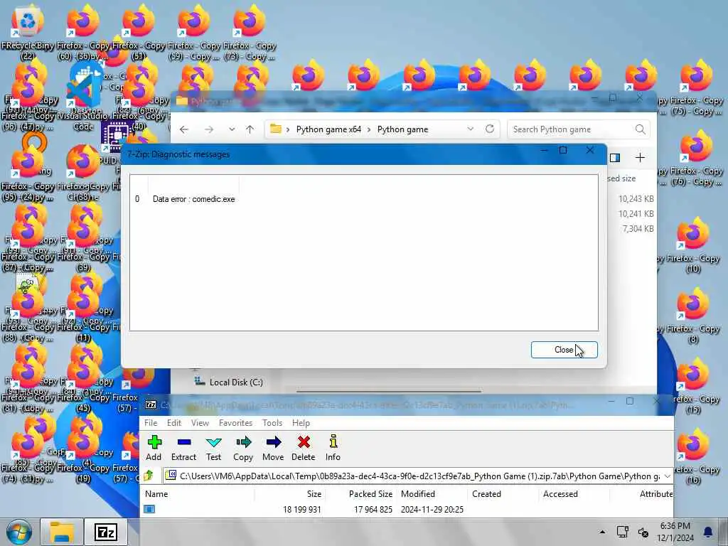
Task: Open the Edit menu in 7-Zip
Action: point(174,423)
